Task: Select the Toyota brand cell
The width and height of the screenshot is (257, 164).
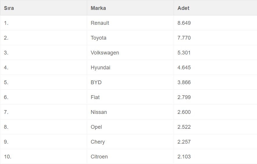Action: coord(98,38)
